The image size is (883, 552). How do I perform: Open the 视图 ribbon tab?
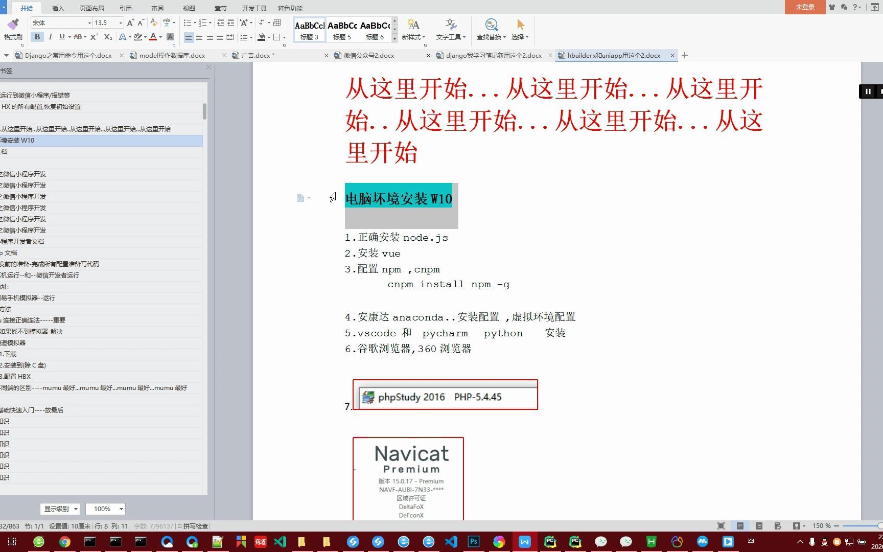[x=189, y=8]
